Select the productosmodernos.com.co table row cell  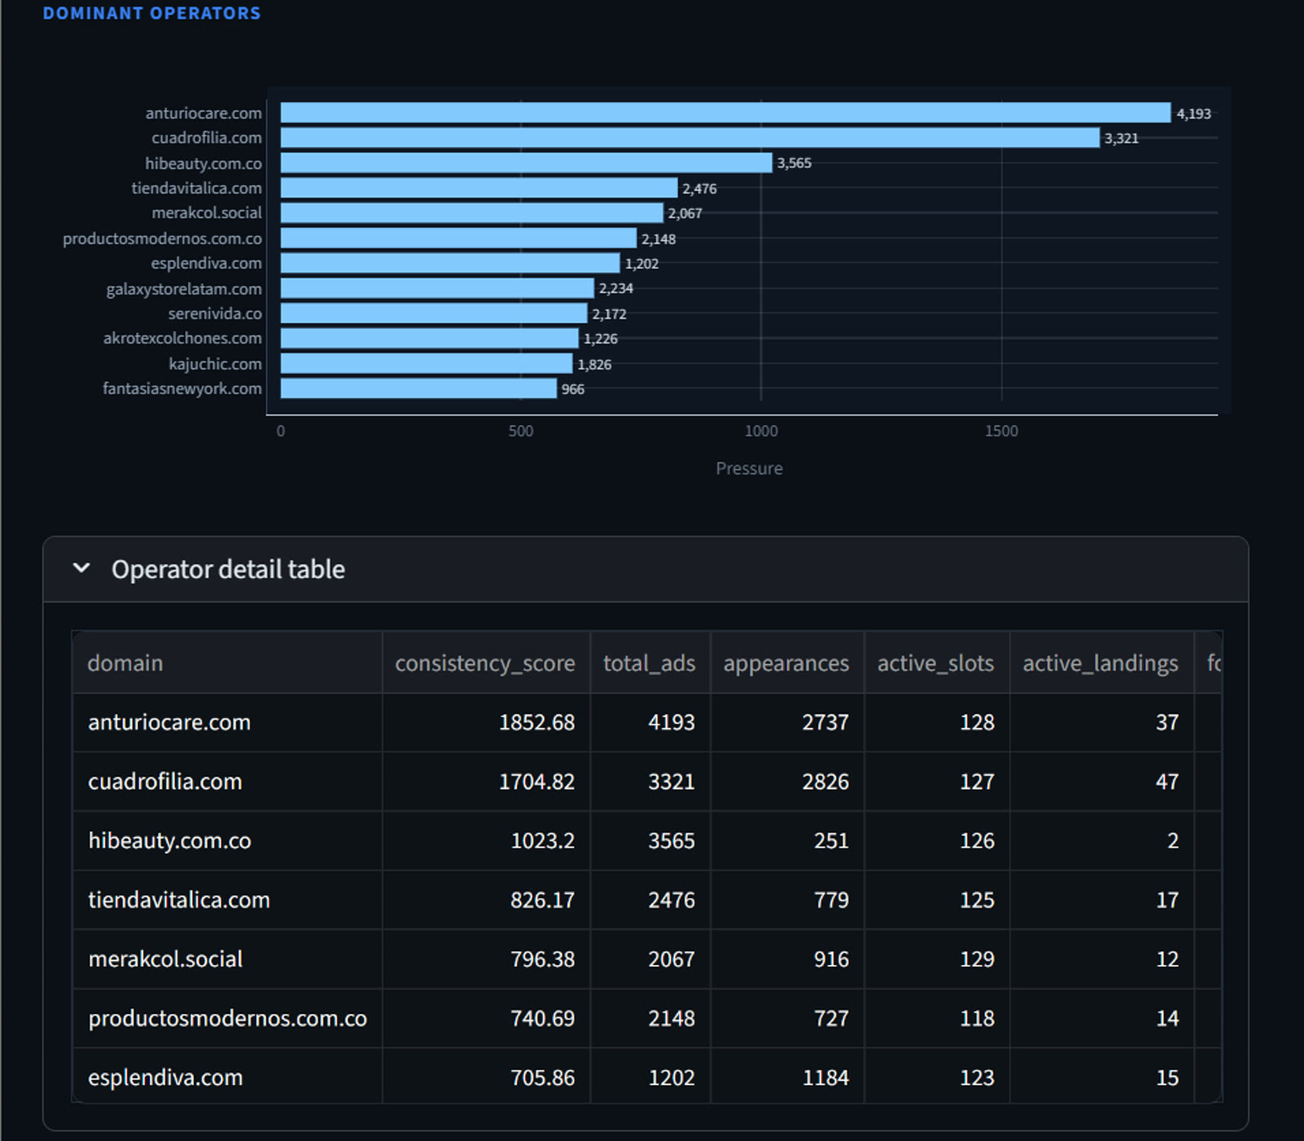tap(227, 1019)
